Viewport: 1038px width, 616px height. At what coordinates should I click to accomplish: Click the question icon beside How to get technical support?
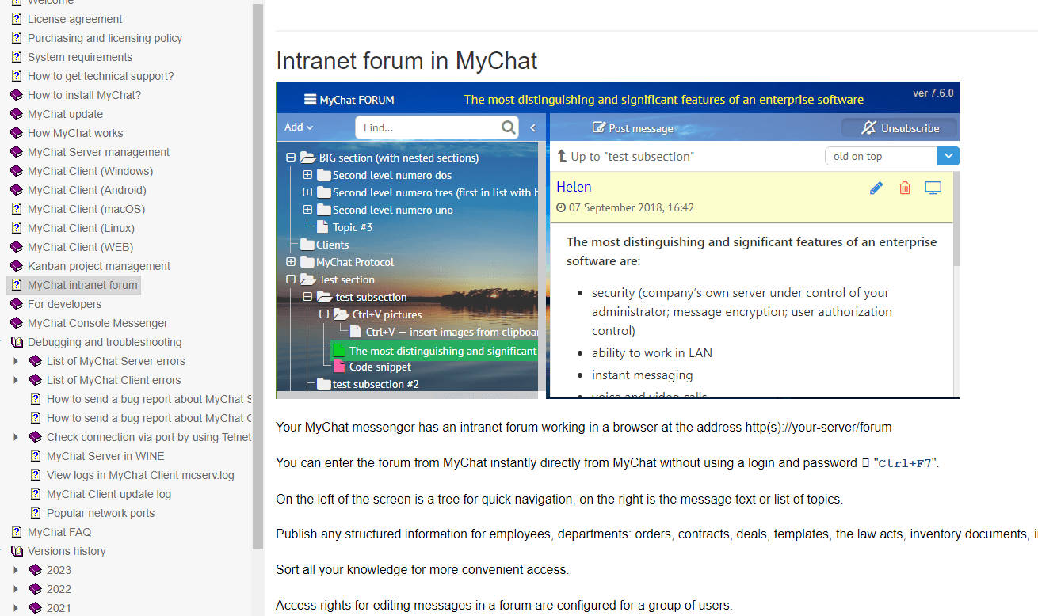[17, 76]
